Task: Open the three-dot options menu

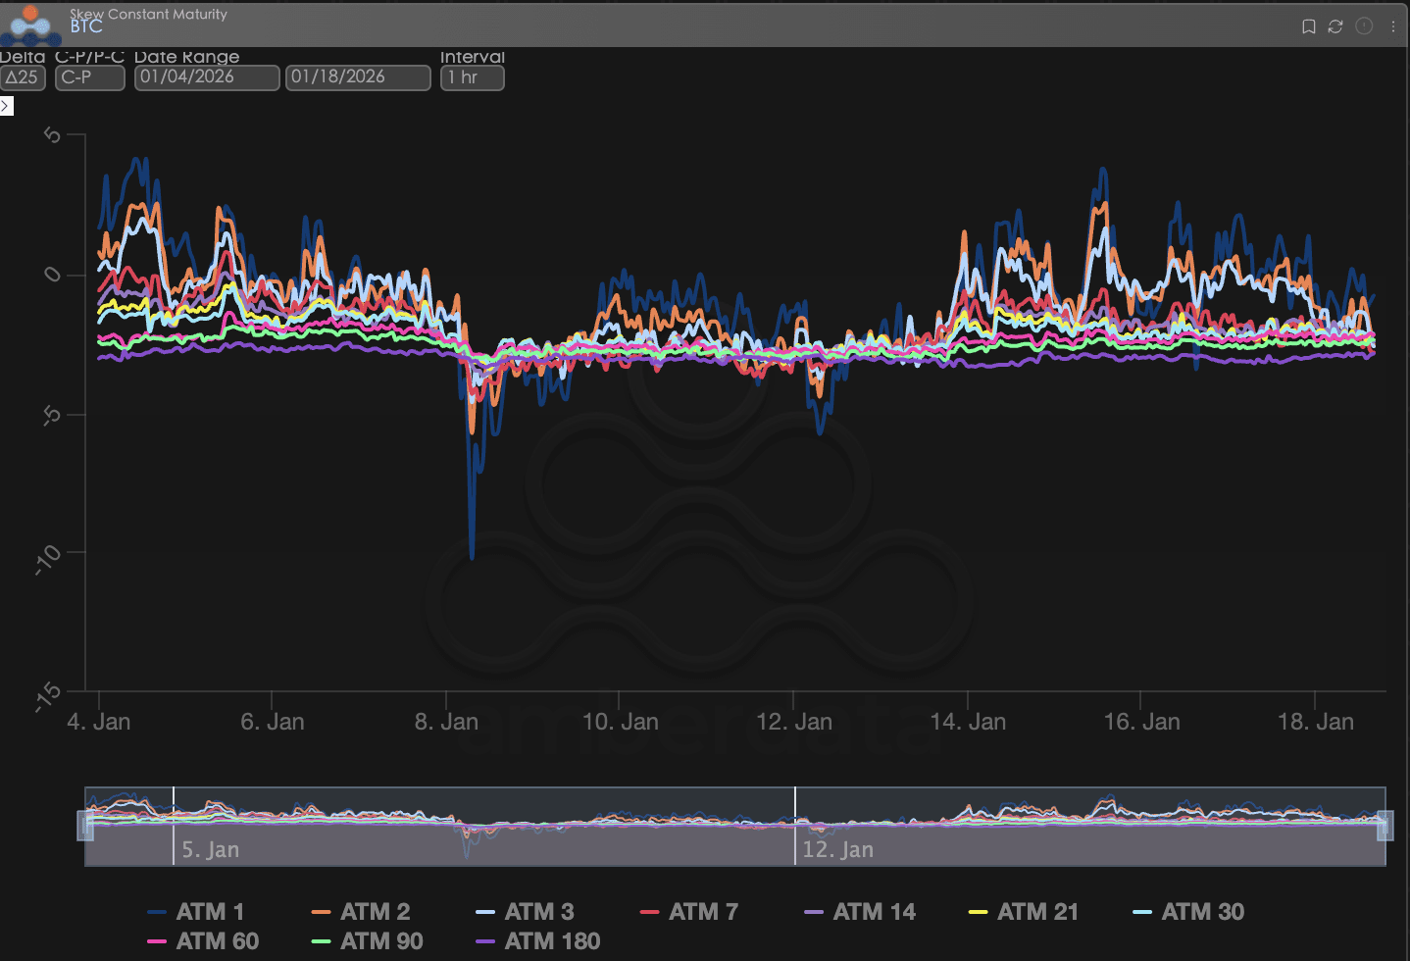Action: pyautogui.click(x=1392, y=26)
